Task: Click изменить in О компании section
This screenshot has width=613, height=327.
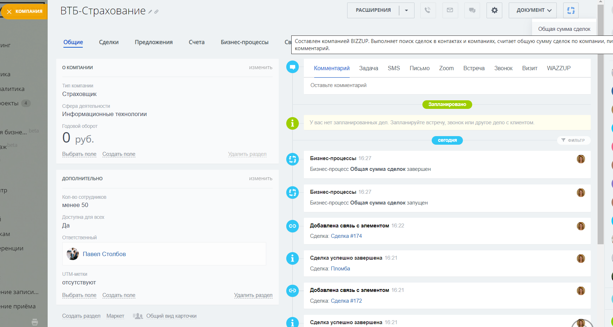Action: coord(260,67)
